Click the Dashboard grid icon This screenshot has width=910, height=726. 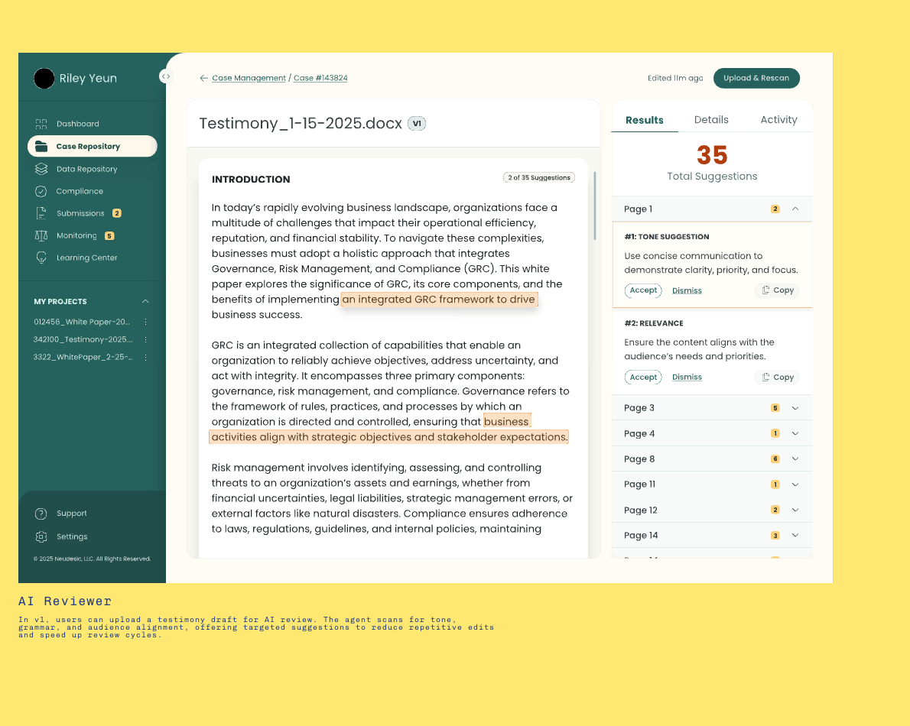[41, 124]
